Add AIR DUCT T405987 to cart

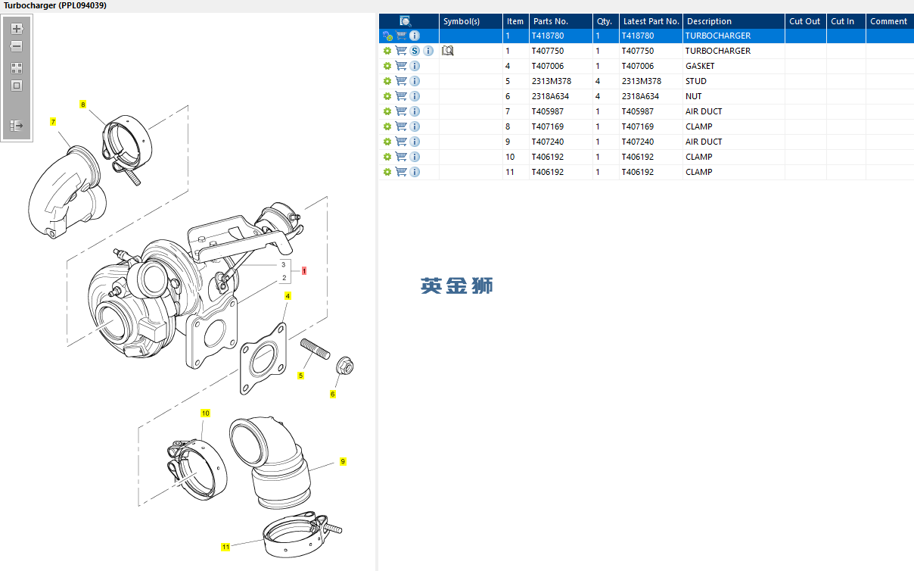[x=401, y=111]
